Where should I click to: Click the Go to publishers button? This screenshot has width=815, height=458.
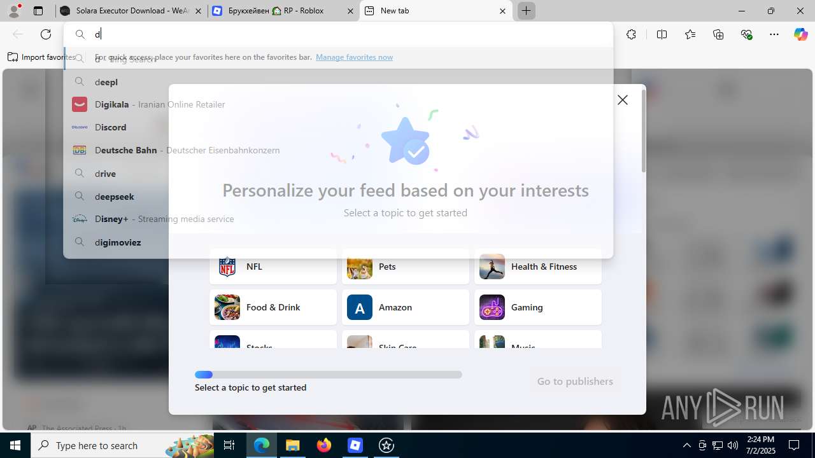[575, 381]
